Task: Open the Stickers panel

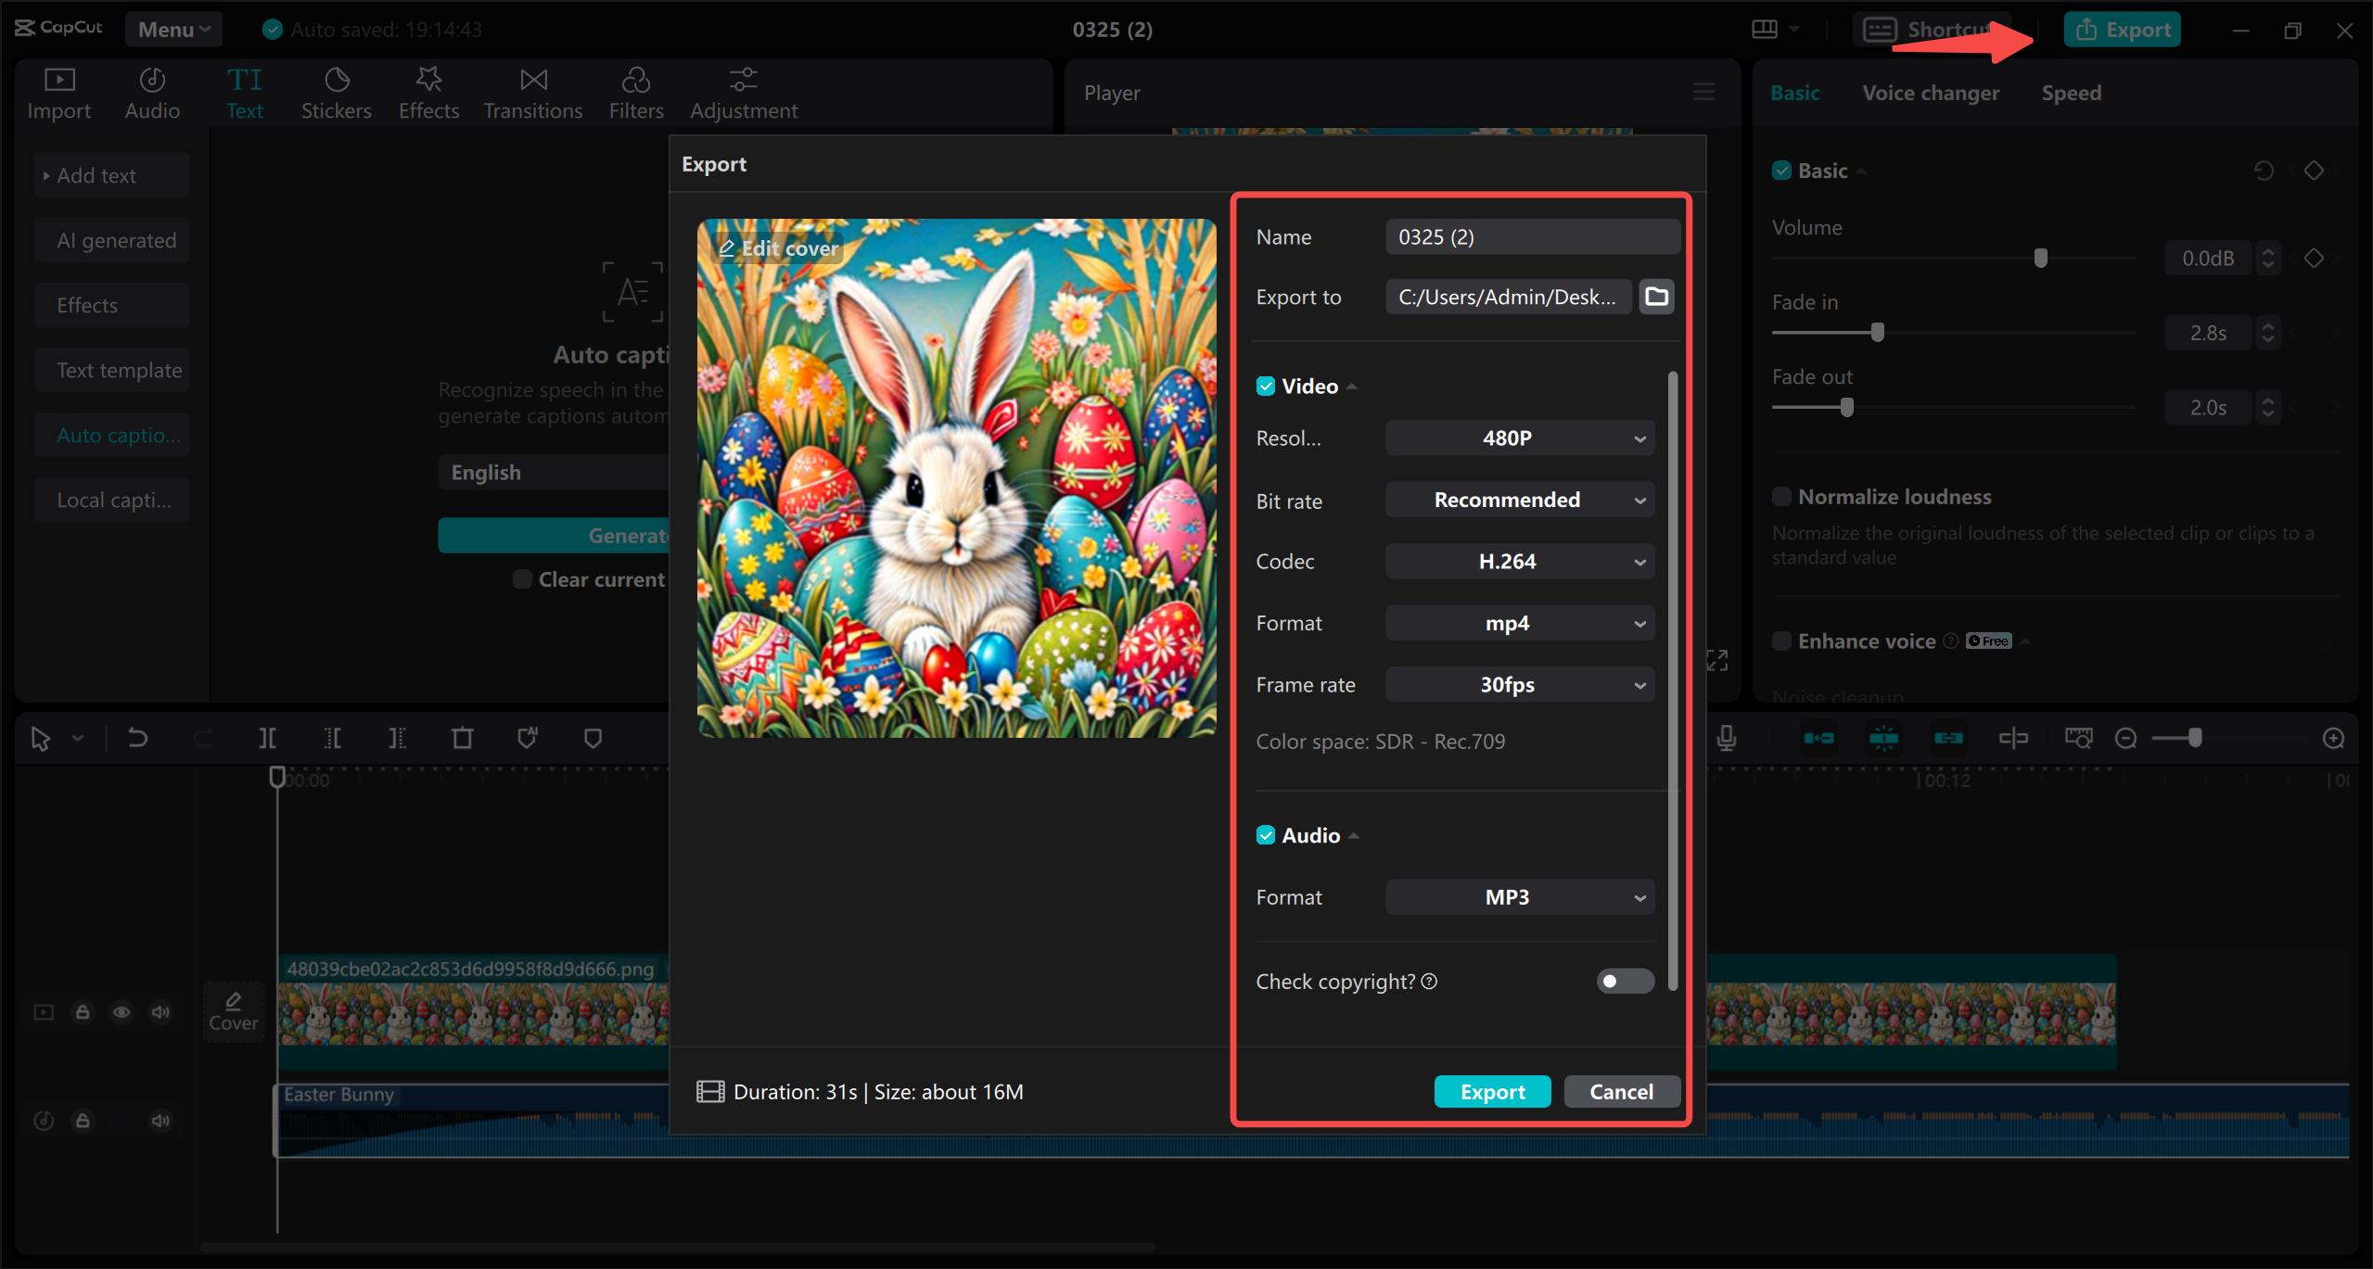Action: coord(336,91)
